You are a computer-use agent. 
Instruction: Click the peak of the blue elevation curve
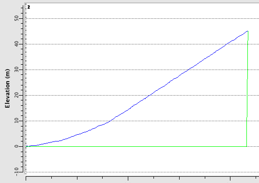(x=247, y=31)
